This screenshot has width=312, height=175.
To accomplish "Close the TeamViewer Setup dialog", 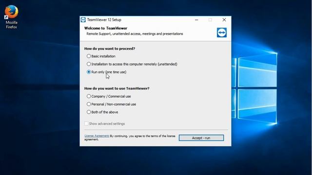I will (224, 20).
